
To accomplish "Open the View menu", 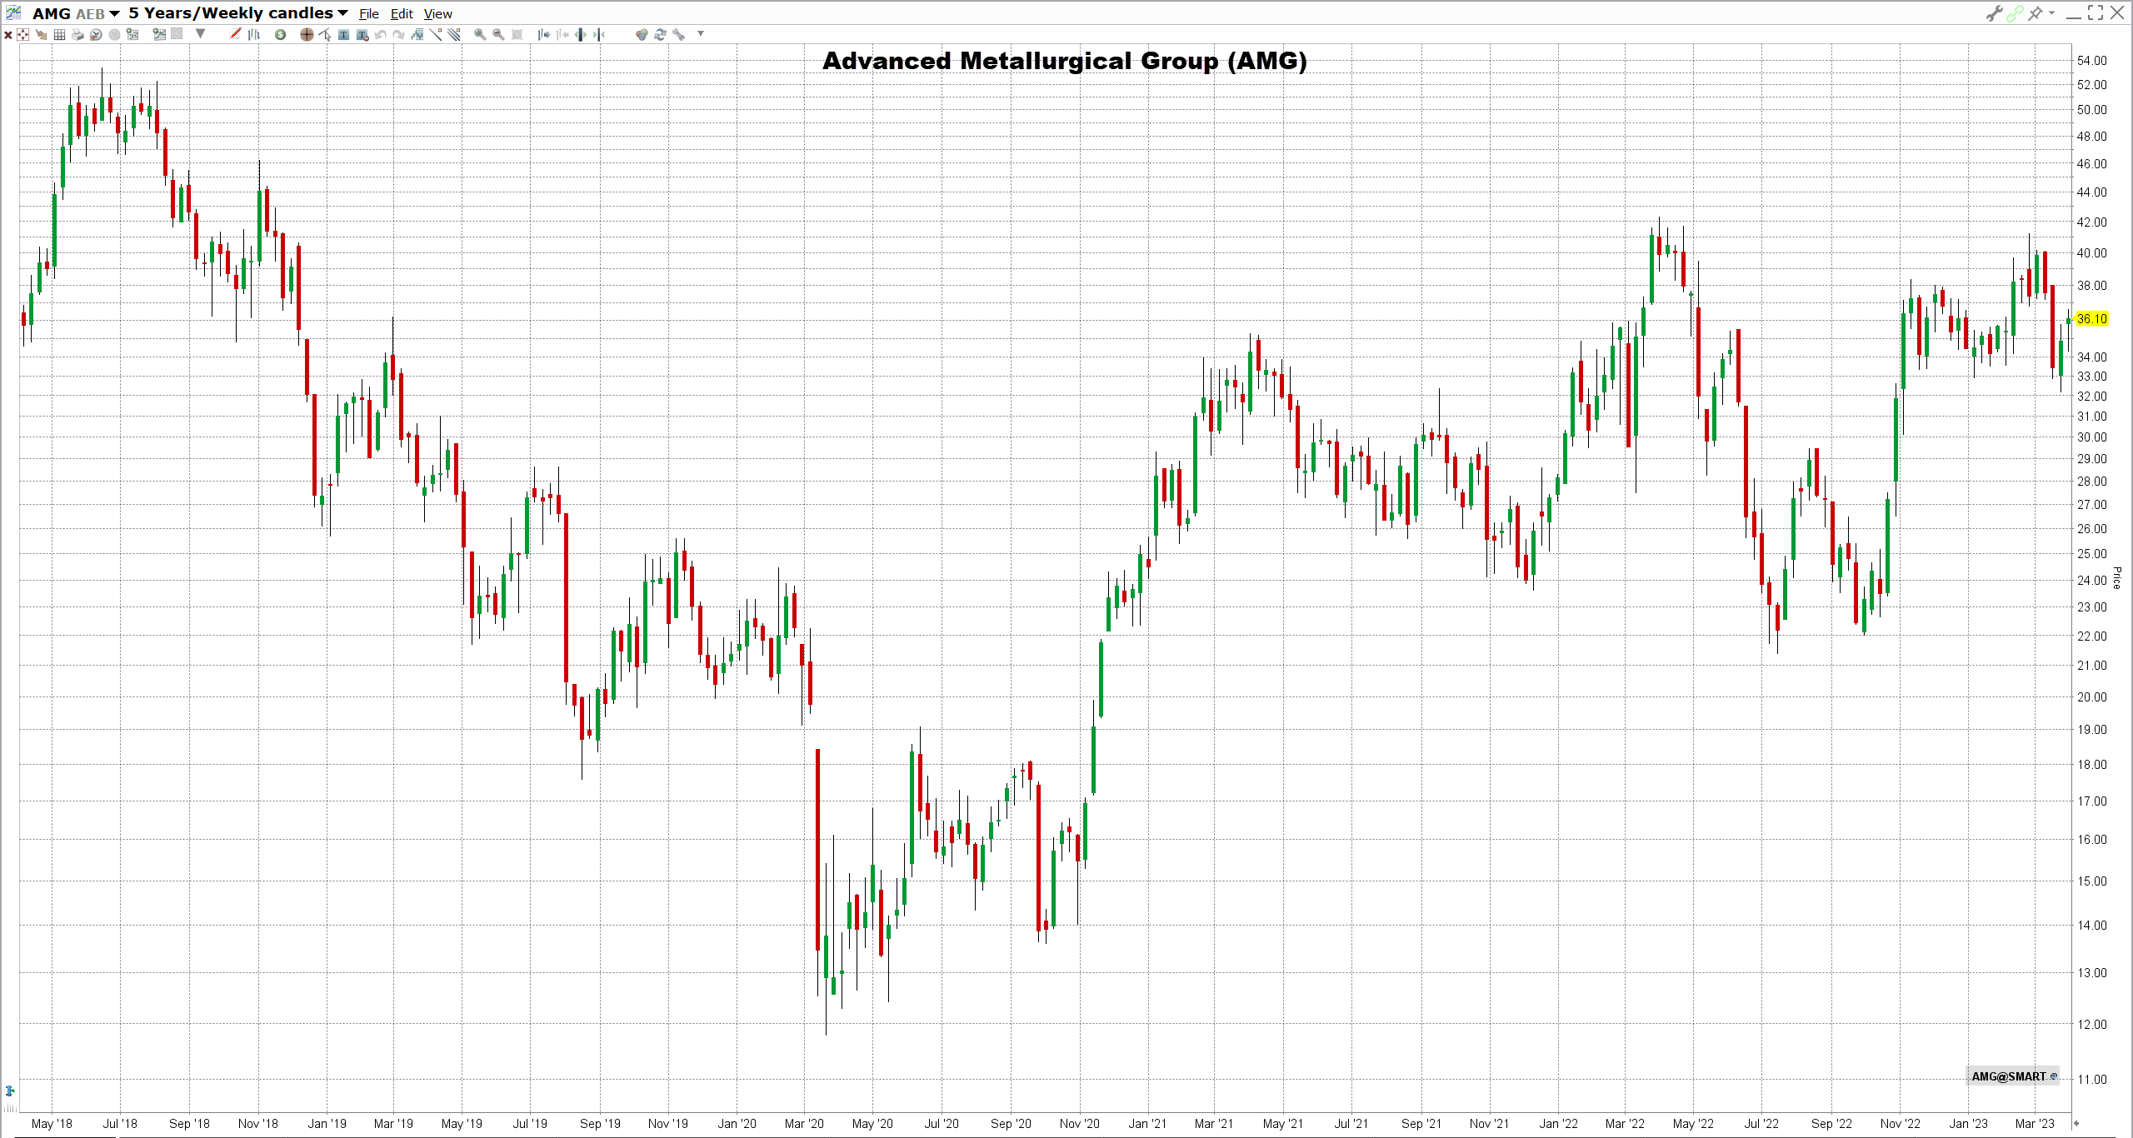I will coord(438,14).
